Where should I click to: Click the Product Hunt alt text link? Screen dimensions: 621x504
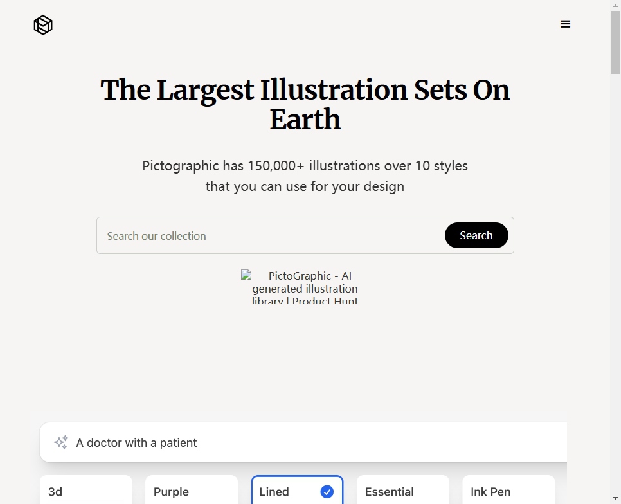(305, 289)
